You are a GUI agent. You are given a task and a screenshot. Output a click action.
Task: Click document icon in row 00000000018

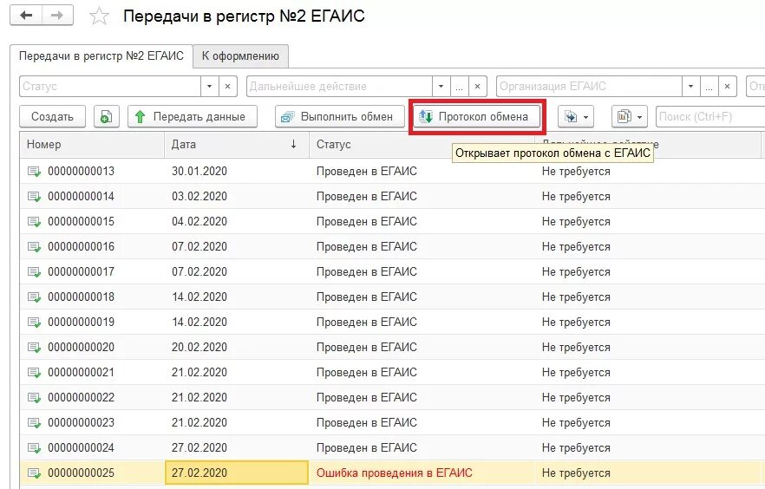(x=34, y=297)
